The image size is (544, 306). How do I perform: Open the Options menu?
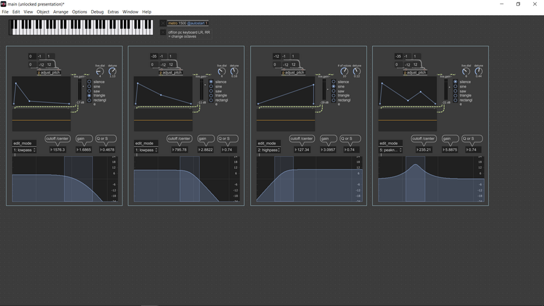point(79,12)
